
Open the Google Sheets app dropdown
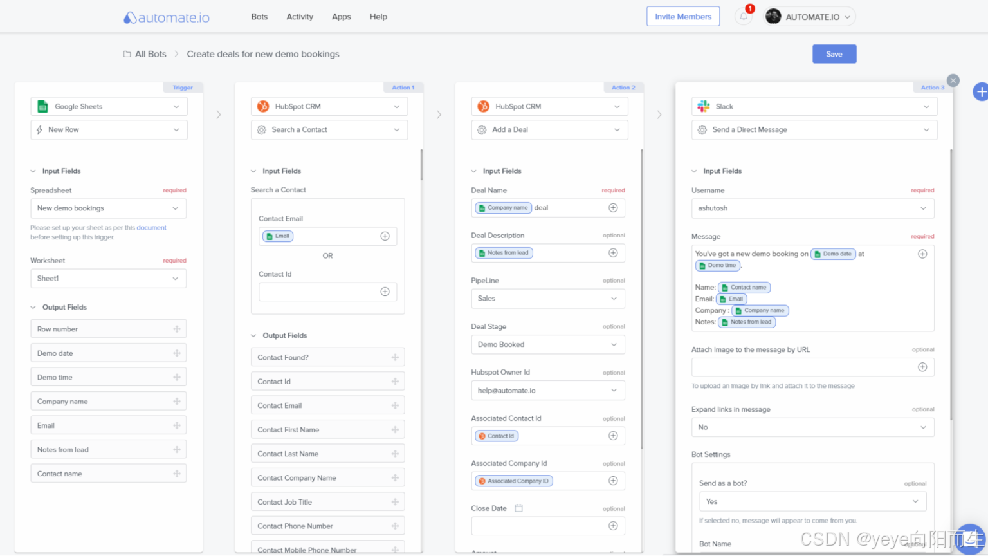tap(109, 106)
